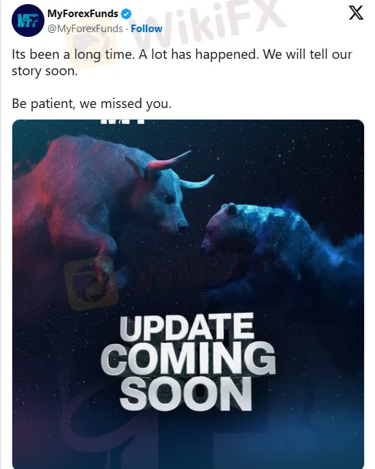Viewport: 375px width, 469px height.
Task: Open the @MyForexFunds handle link
Action: click(x=85, y=29)
